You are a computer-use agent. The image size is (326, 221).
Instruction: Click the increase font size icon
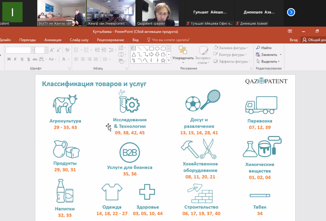[52, 50]
